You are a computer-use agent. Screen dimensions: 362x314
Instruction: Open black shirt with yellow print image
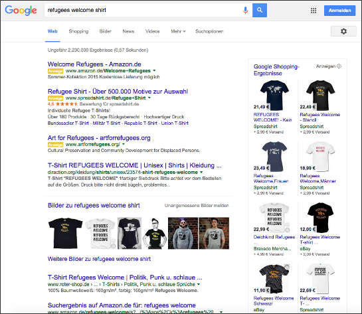[66, 233]
